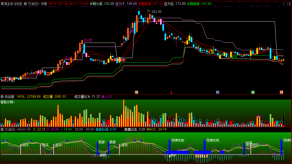
Task: Click the 极品量 indicator name
Action: click(x=10, y=97)
